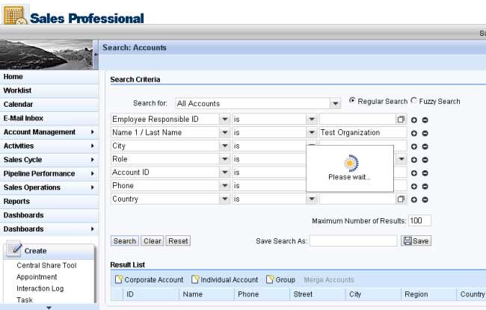Open value help for Employee Responsible ID
Viewport: 486px width, 310px height.
pos(401,120)
